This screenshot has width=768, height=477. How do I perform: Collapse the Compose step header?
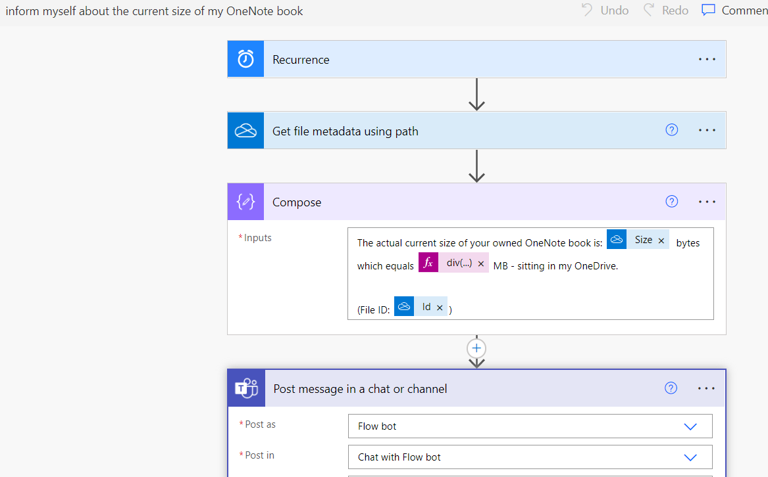[x=476, y=202]
